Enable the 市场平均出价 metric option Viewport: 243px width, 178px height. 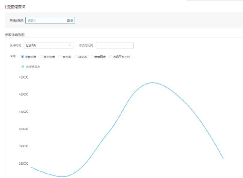tap(111, 57)
